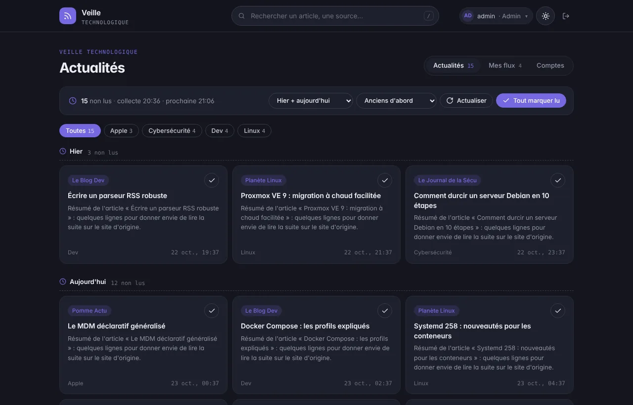Open the "Hier + aujourd'hui" period dropdown

coord(311,101)
